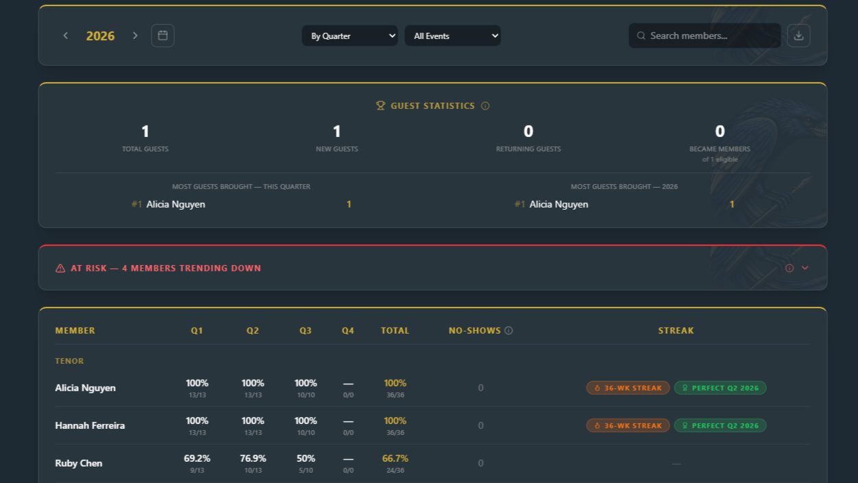Click Alicia Nguyen's Perfect Q2 2026 badge
The image size is (858, 483).
pos(720,388)
